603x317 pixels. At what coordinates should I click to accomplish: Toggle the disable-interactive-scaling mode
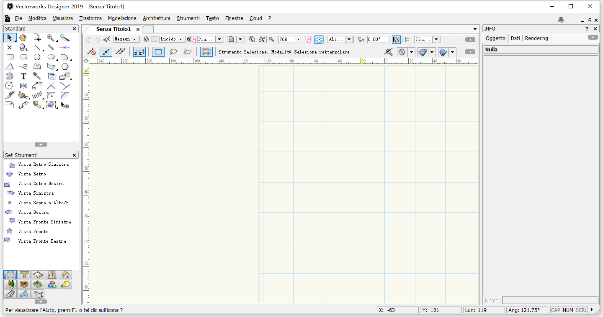pyautogui.click(x=92, y=52)
